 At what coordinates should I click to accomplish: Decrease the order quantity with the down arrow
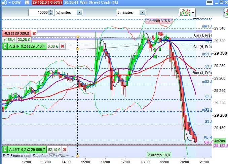coord(50,14)
